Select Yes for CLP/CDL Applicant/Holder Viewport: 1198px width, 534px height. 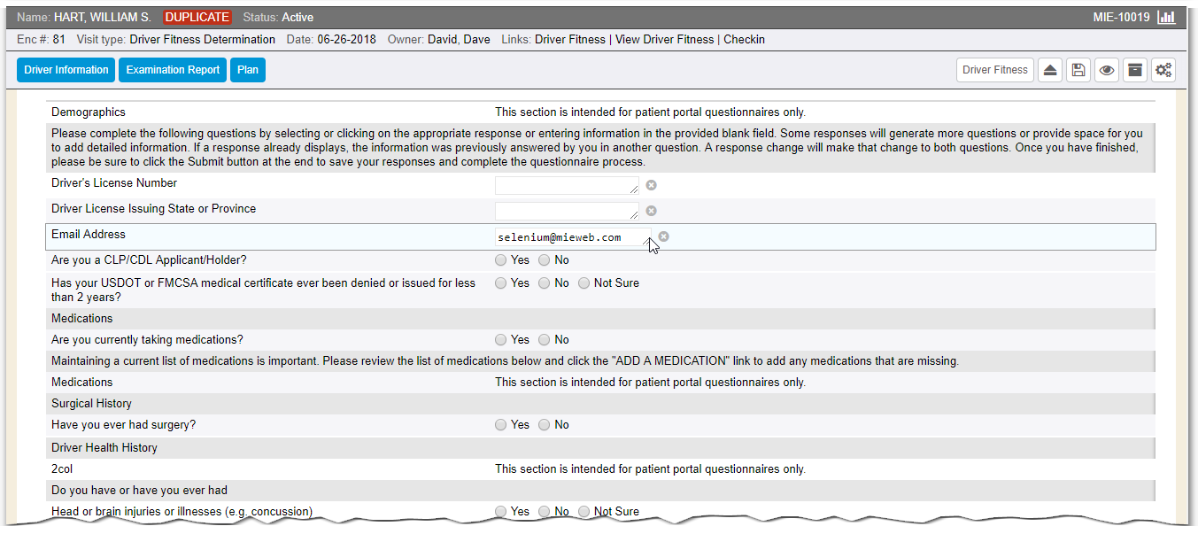coord(501,260)
